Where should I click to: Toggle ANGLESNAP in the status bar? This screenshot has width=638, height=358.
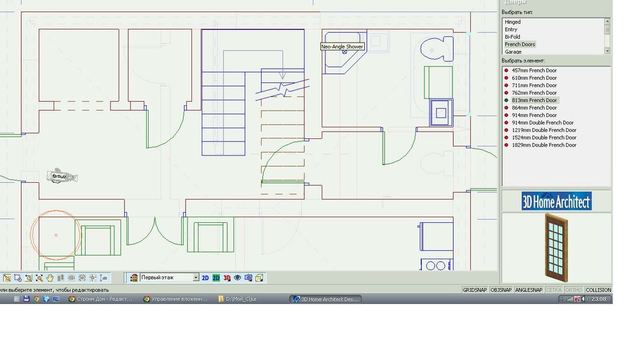click(528, 290)
